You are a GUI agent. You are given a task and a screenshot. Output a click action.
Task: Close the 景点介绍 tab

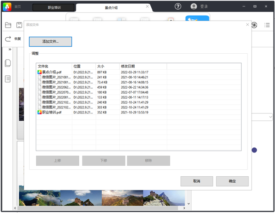[x=147, y=7]
